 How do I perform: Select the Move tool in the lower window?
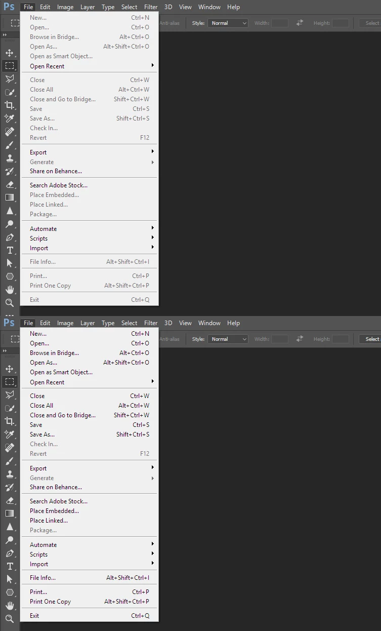[x=10, y=369]
